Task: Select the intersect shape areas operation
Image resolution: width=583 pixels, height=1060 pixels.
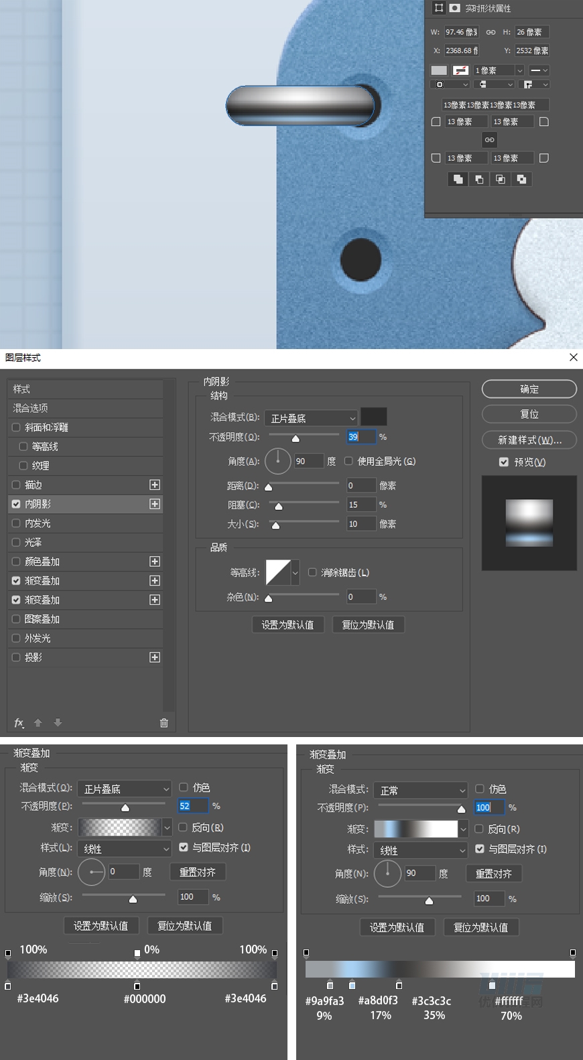Action: coord(501,179)
